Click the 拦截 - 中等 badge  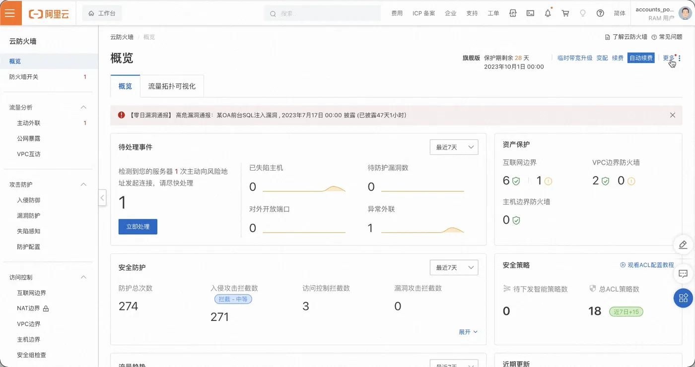(x=233, y=299)
